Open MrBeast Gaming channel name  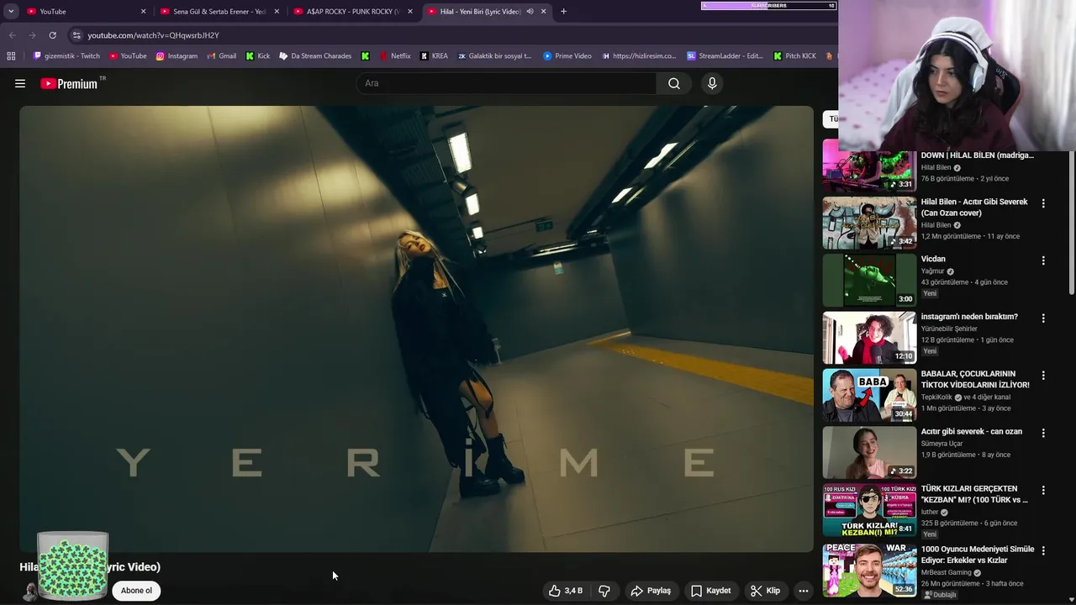947,573
